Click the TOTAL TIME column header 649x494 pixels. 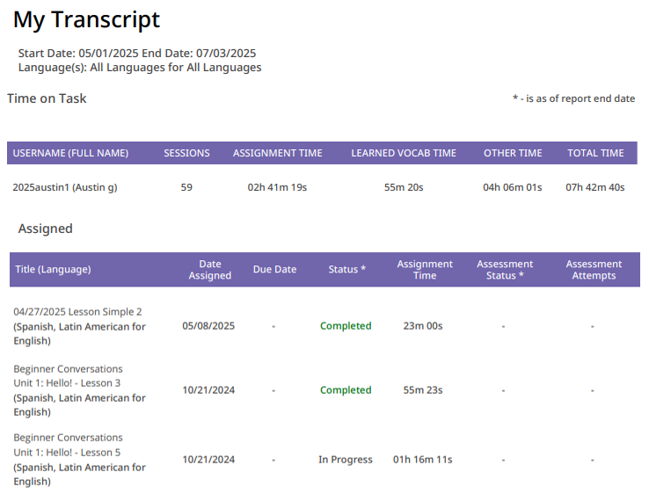595,153
